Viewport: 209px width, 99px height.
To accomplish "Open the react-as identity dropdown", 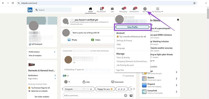I will (67, 82).
